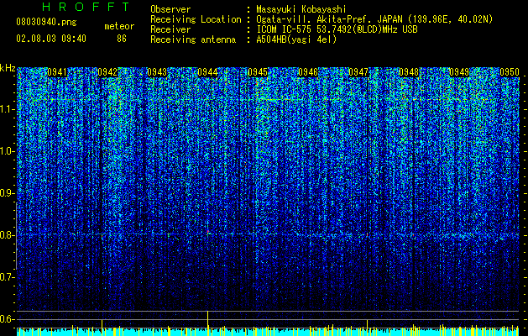
Task: Click the 0947 time marker
Action: point(358,72)
